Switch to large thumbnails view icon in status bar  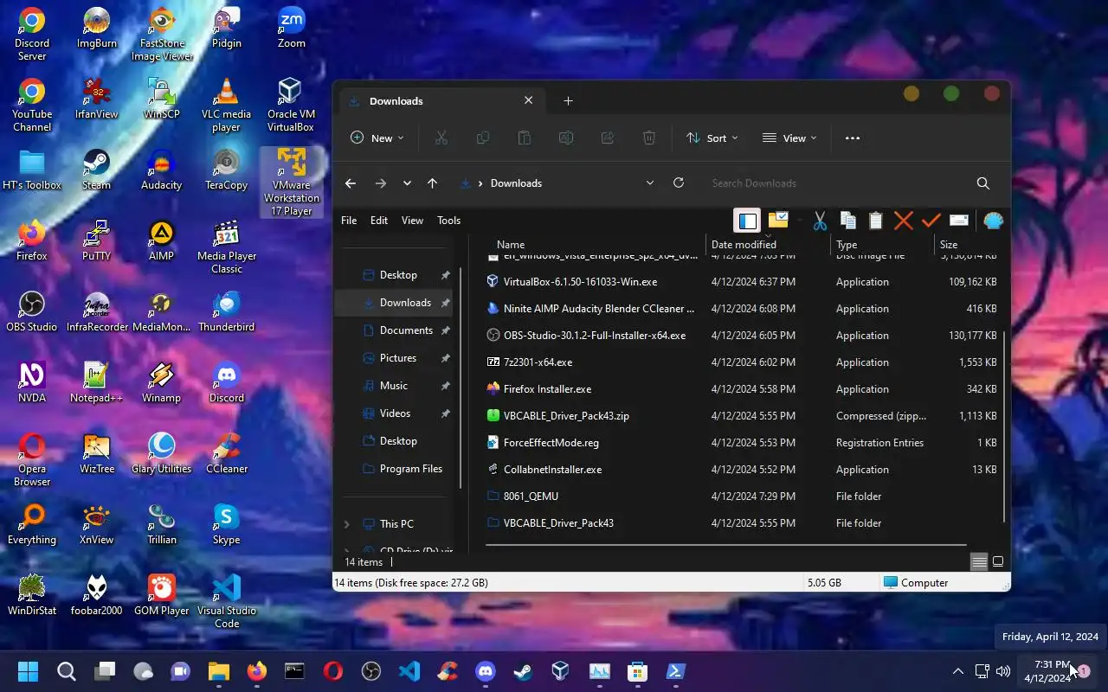998,561
